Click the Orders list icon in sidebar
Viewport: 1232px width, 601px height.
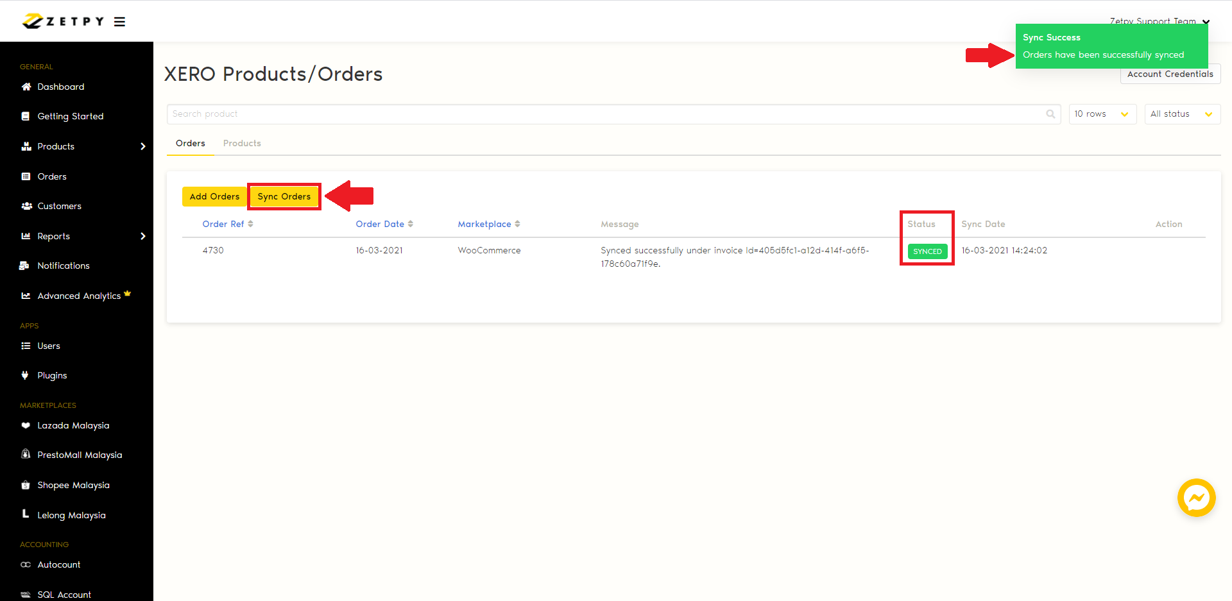[26, 176]
